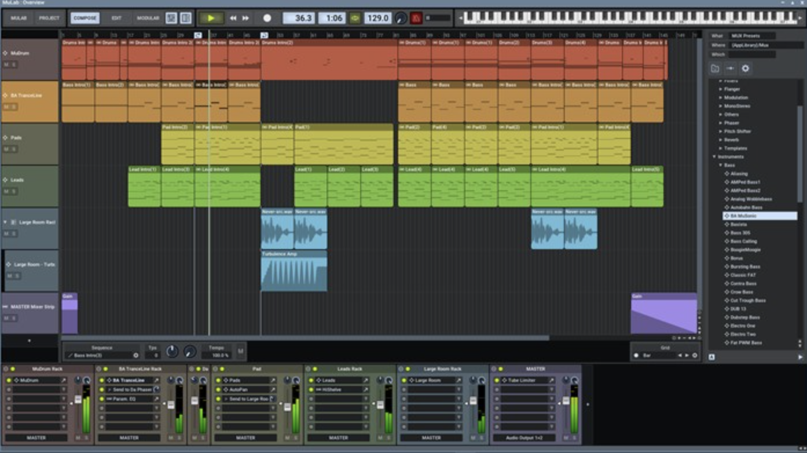The image size is (807, 453).
Task: Click the MASTER rack Audio Output 1+2 button
Action: [523, 438]
